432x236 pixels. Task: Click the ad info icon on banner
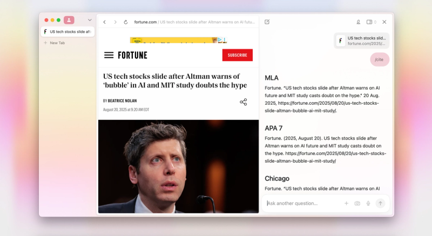220,39
